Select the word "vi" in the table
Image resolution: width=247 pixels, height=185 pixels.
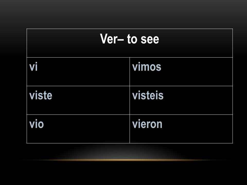[x=33, y=67]
